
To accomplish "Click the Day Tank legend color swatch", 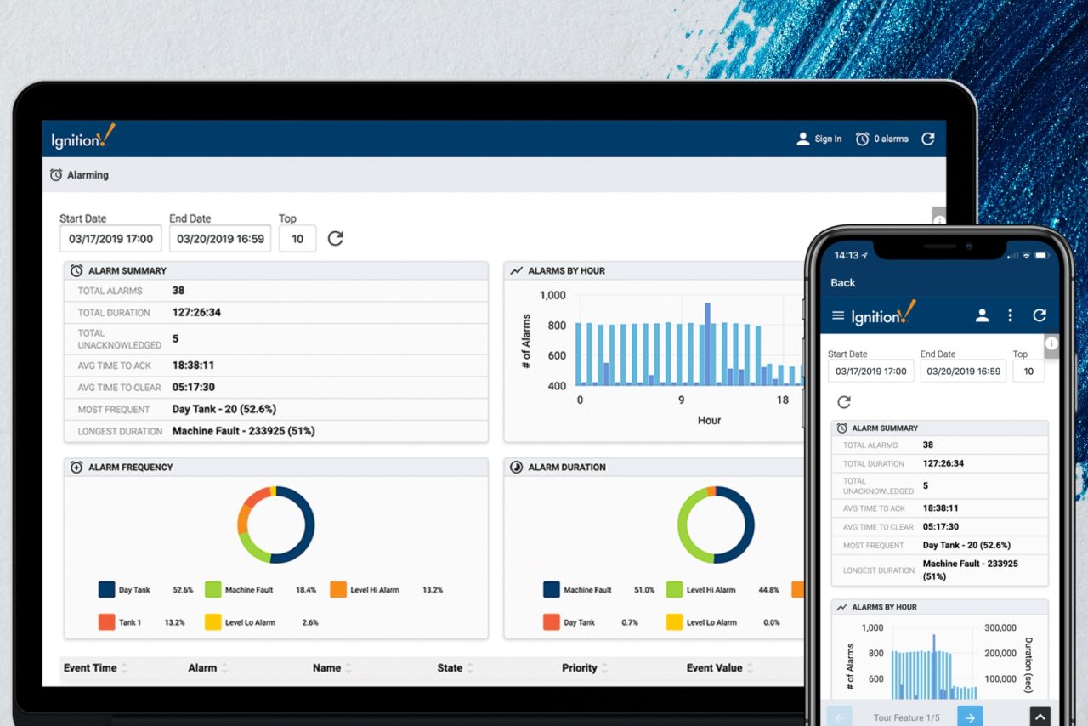I will coord(107,590).
